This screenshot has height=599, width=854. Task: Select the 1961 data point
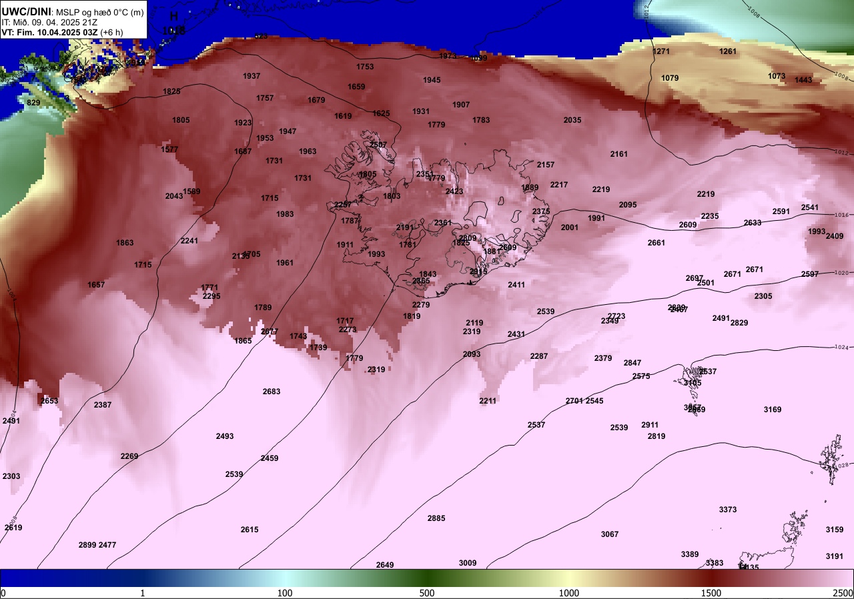[285, 263]
